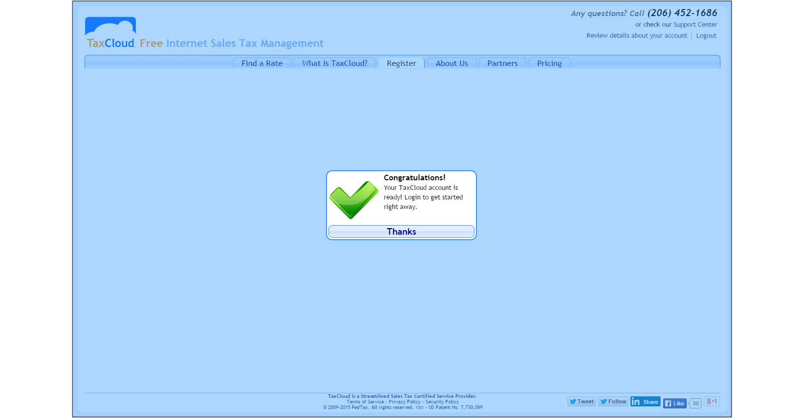Click the Free Internet Sales Tax Management tagline

coord(231,43)
